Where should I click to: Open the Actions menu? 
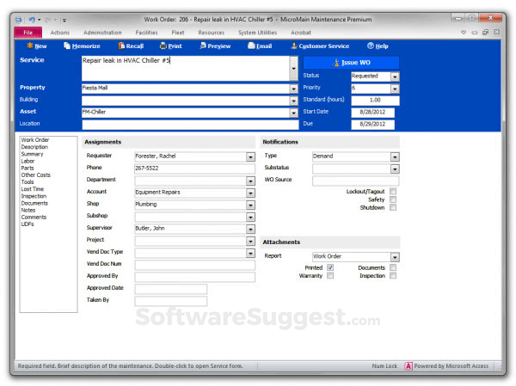coord(60,33)
